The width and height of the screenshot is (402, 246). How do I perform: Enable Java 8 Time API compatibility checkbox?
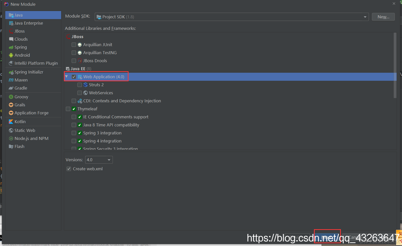tap(74, 125)
